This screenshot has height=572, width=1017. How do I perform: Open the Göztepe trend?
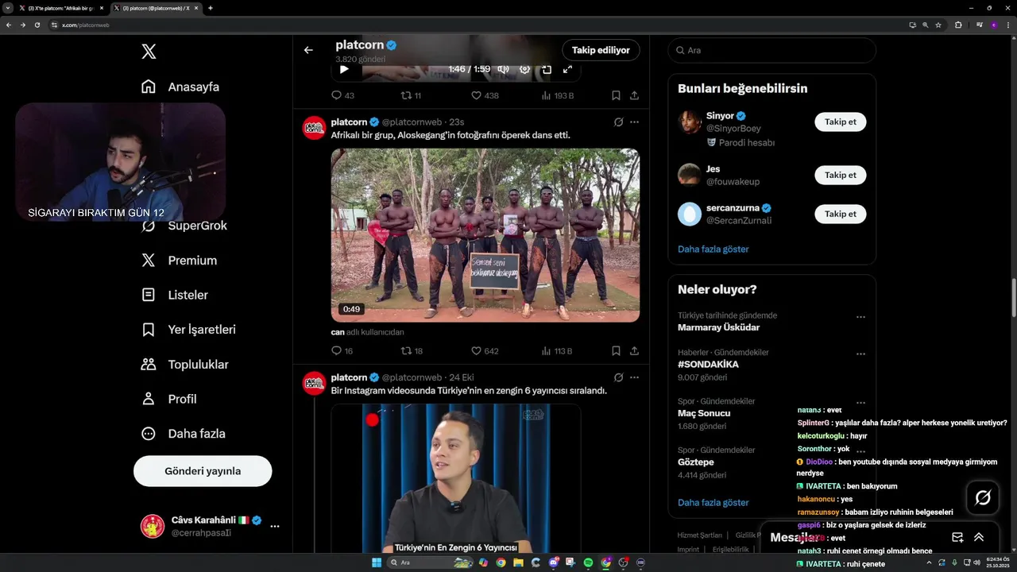click(695, 462)
